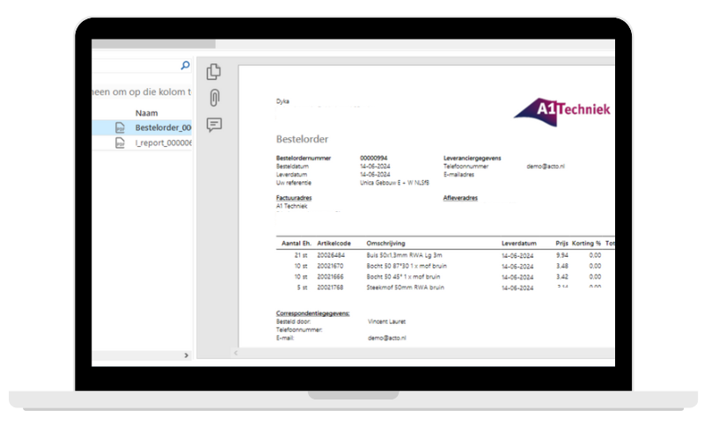The width and height of the screenshot is (704, 425).
Task: Click the Leverdatum column header
Action: point(518,243)
